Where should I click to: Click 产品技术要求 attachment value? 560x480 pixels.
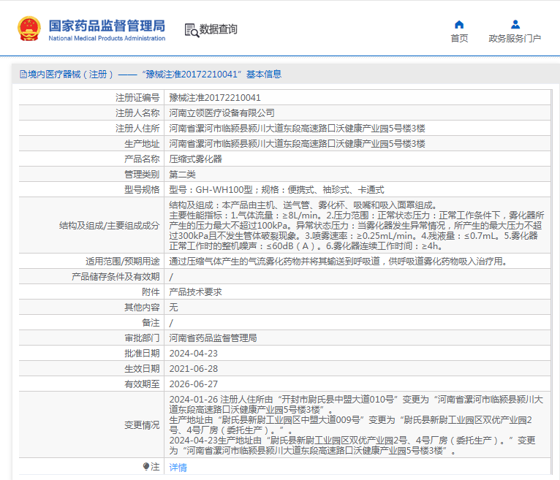pos(195,292)
